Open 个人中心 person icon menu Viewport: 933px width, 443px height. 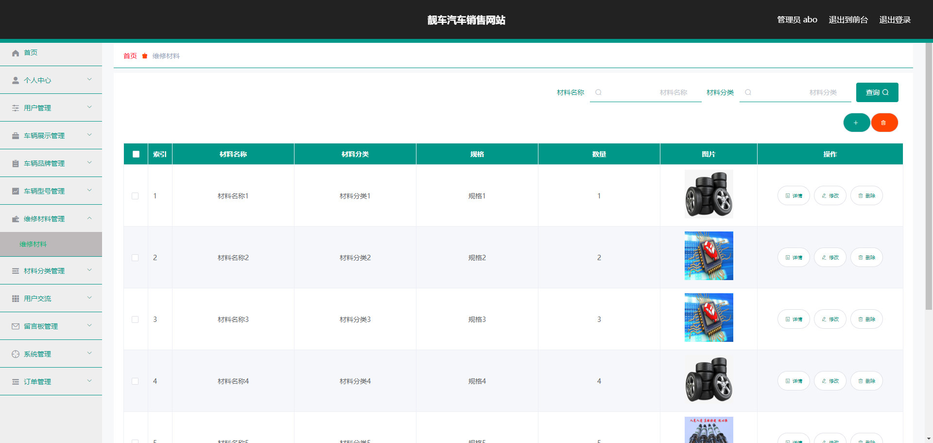16,80
